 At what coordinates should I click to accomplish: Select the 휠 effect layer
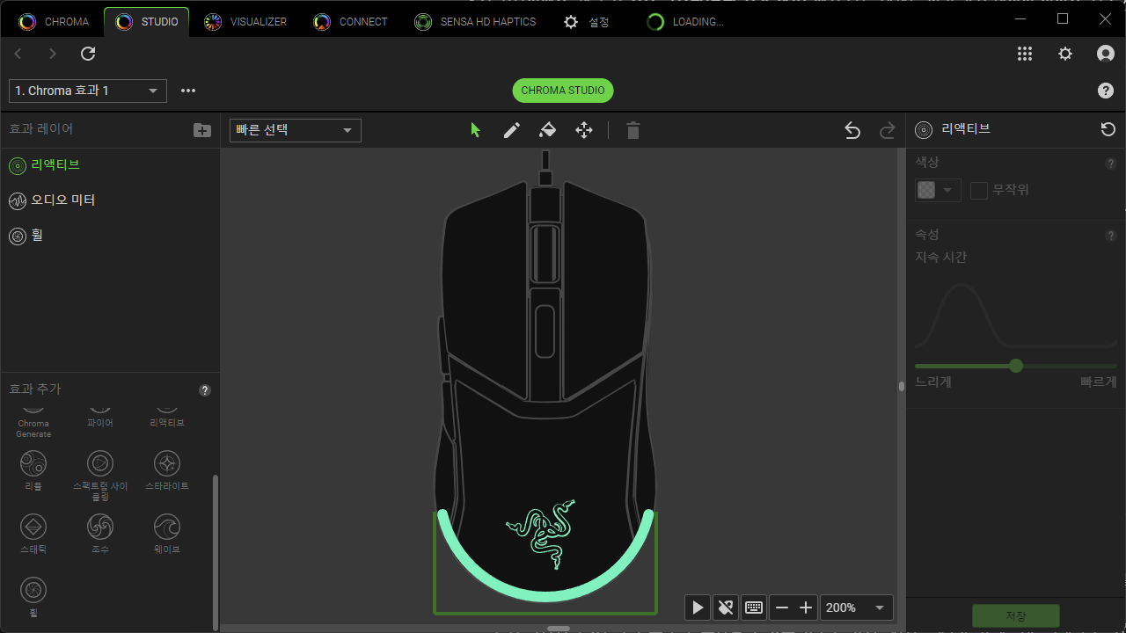[x=110, y=236]
